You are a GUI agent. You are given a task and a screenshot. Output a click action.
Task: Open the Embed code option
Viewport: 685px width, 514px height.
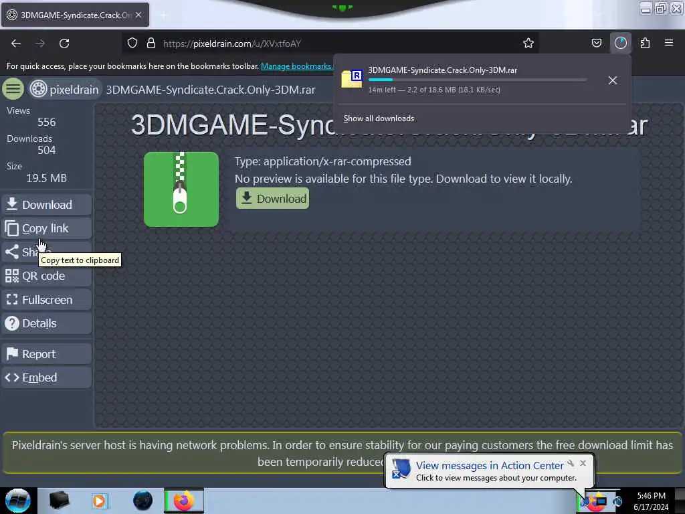point(46,377)
